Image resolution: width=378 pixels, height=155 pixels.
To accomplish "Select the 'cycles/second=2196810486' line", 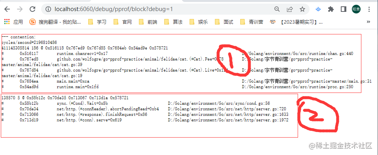I will [x=29, y=43].
